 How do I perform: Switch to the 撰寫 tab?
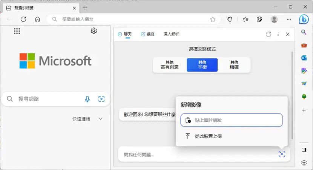(x=148, y=34)
